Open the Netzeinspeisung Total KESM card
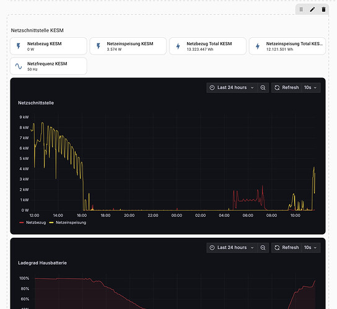 287,46
